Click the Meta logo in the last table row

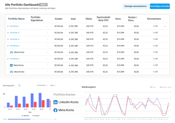[11, 72]
